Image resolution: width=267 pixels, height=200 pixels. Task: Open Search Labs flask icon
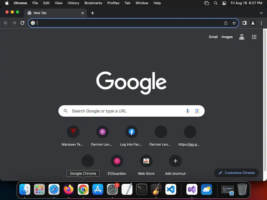pos(242,37)
